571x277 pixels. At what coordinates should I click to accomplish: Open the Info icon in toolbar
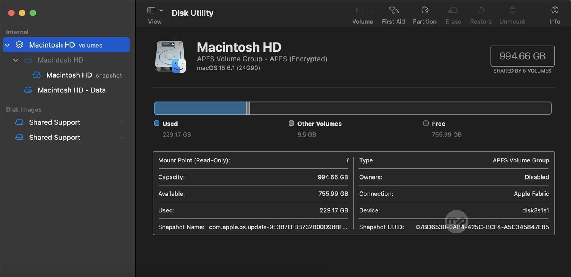[x=555, y=10]
